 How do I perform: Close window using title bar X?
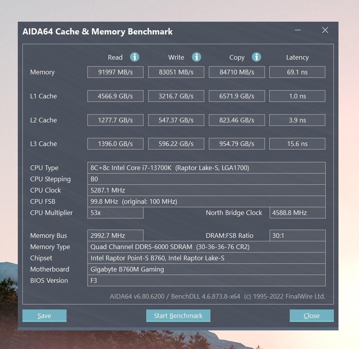click(x=325, y=30)
